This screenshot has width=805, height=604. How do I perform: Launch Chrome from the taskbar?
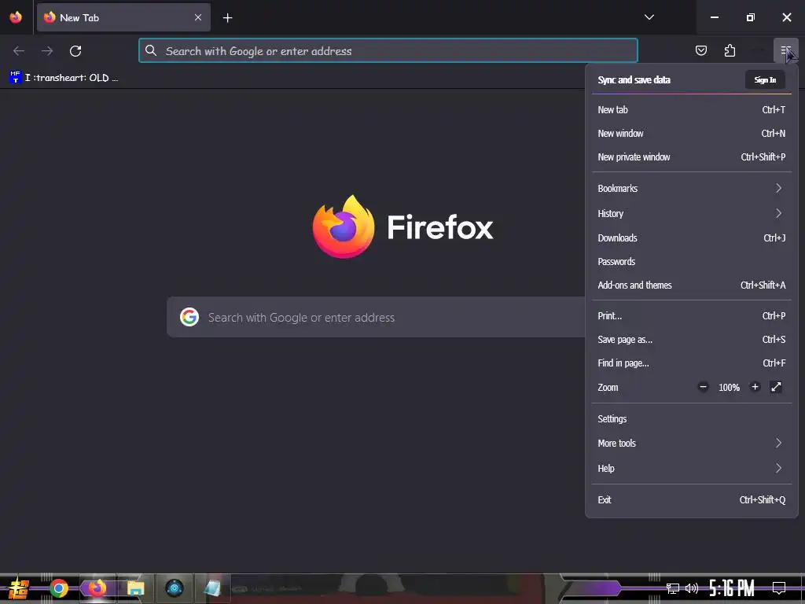58,588
